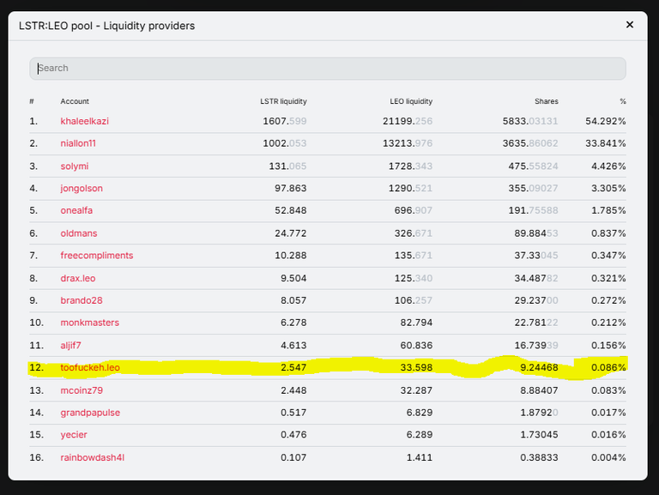Select brando28 account link
This screenshot has height=495, width=659.
(82, 300)
